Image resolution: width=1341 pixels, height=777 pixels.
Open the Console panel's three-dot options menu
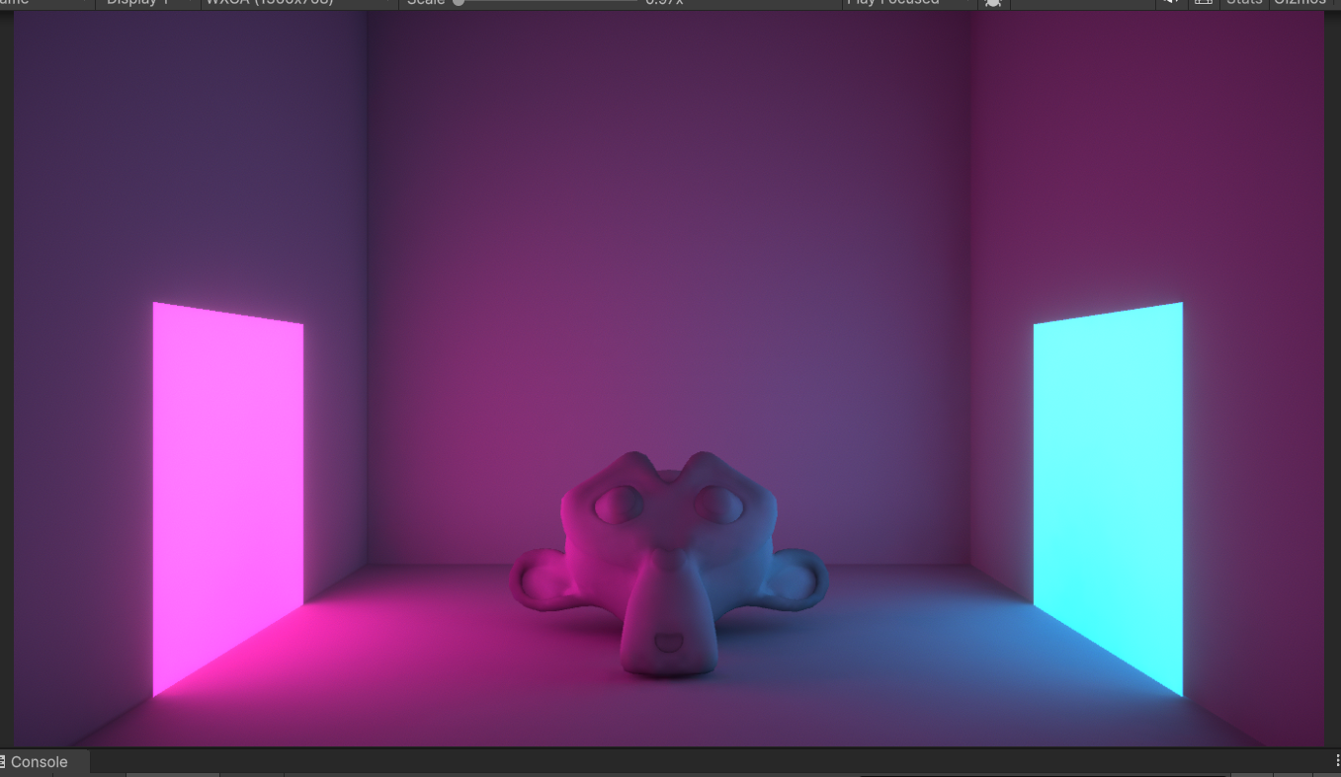(x=1337, y=761)
